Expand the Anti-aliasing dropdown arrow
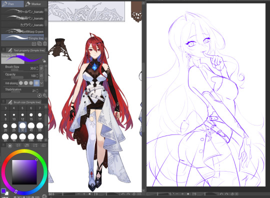Viewport: 270px width, 198px height. click(41, 83)
